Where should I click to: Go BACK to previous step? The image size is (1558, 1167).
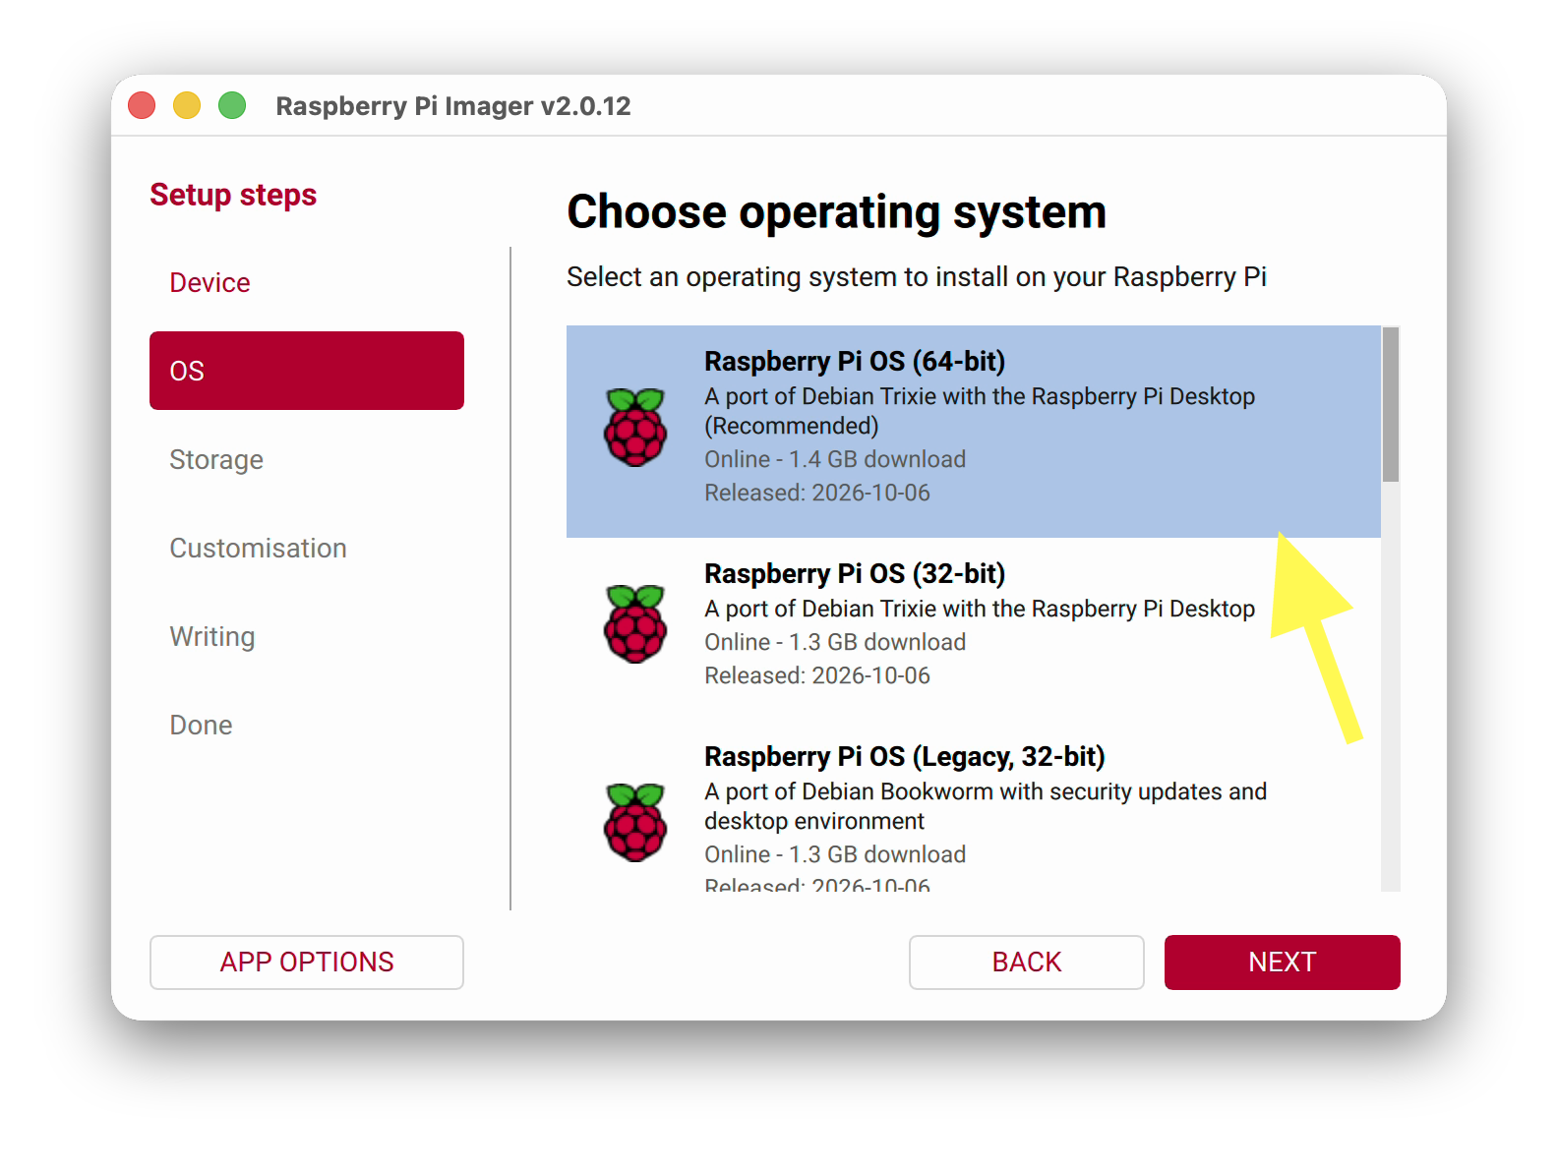[1026, 962]
